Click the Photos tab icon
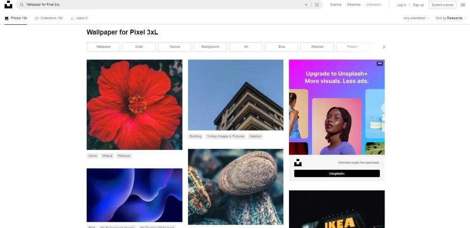 point(7,18)
